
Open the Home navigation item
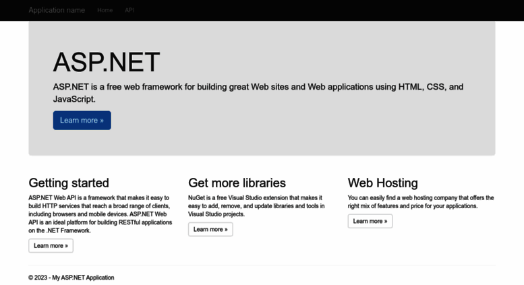(x=105, y=10)
